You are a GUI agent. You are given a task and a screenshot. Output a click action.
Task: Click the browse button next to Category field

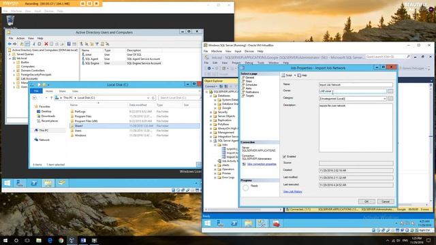[x=390, y=99]
